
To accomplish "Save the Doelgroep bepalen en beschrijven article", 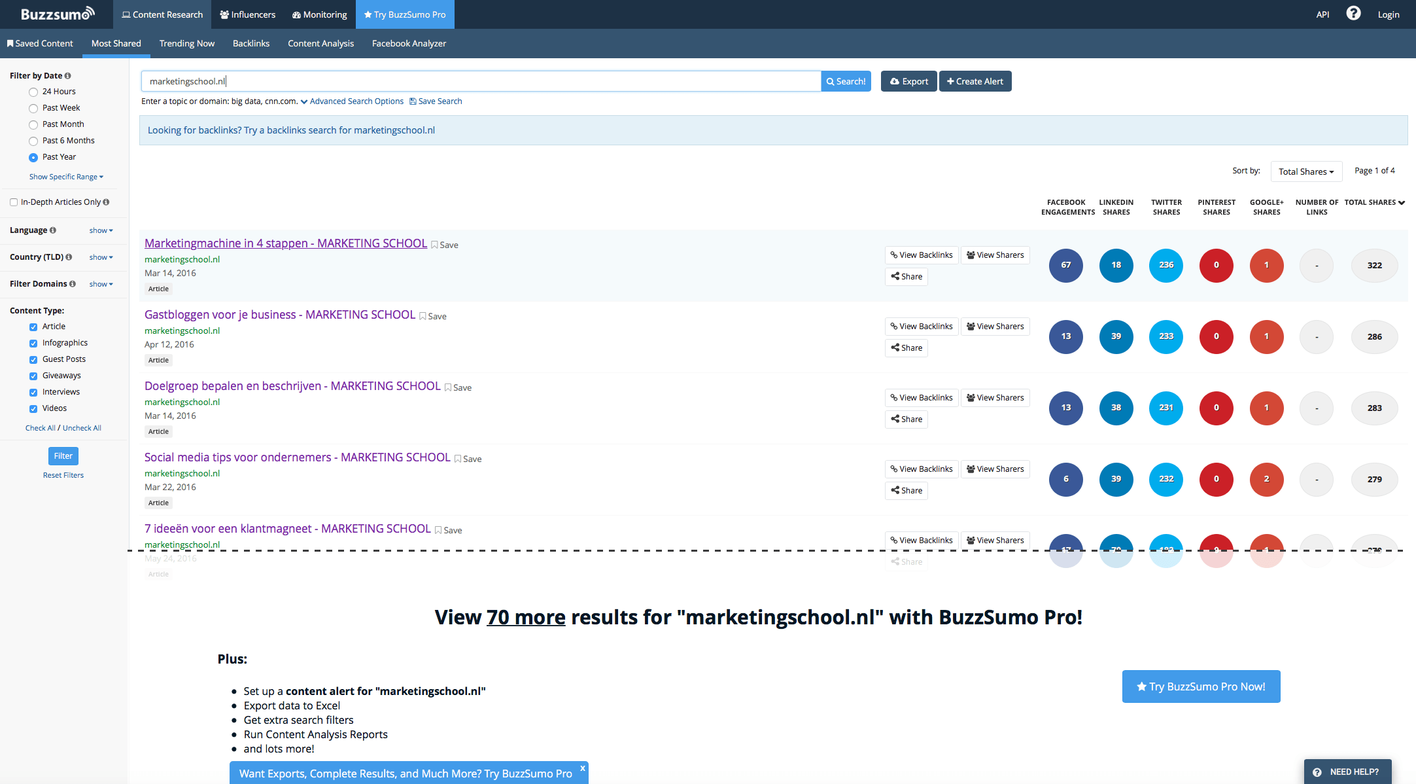I will pos(458,387).
